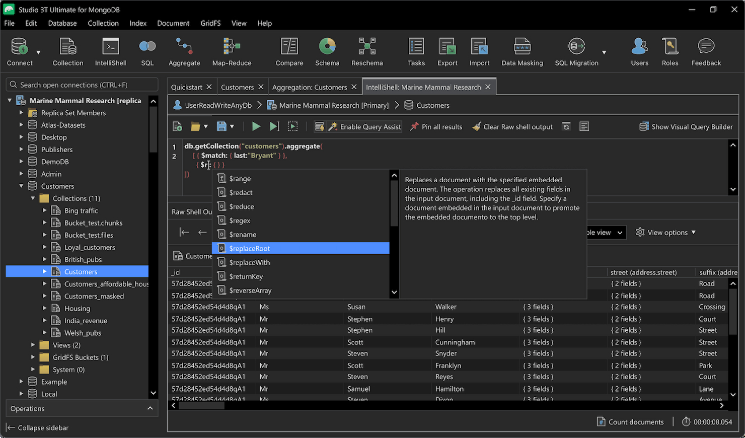Open the Reschema tool
The height and width of the screenshot is (438, 745).
pyautogui.click(x=367, y=50)
